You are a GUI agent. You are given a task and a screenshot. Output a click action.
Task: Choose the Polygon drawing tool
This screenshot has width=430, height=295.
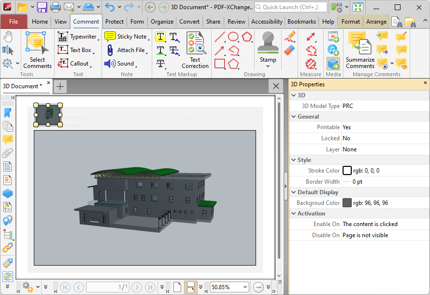[233, 64]
